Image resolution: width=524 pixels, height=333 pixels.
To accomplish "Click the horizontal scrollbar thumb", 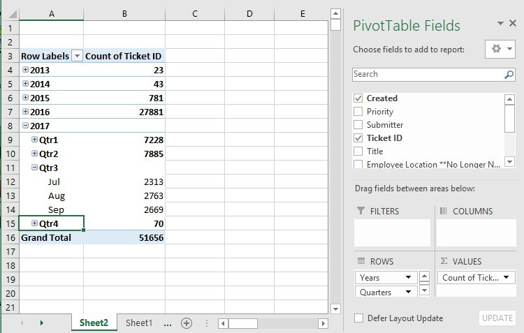I will coord(243,323).
